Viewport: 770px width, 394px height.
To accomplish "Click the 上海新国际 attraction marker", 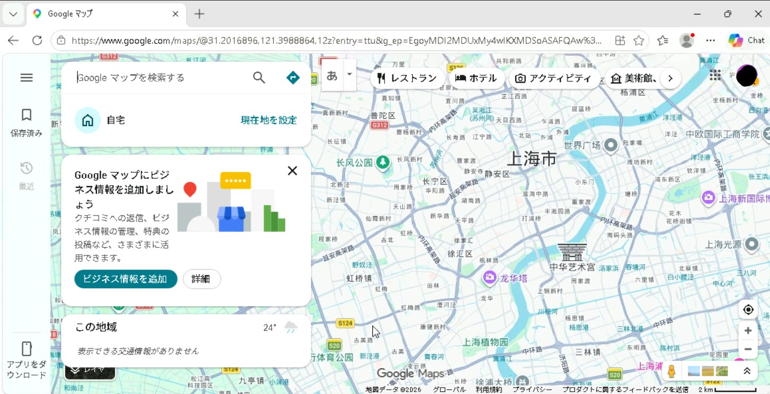I will [708, 198].
